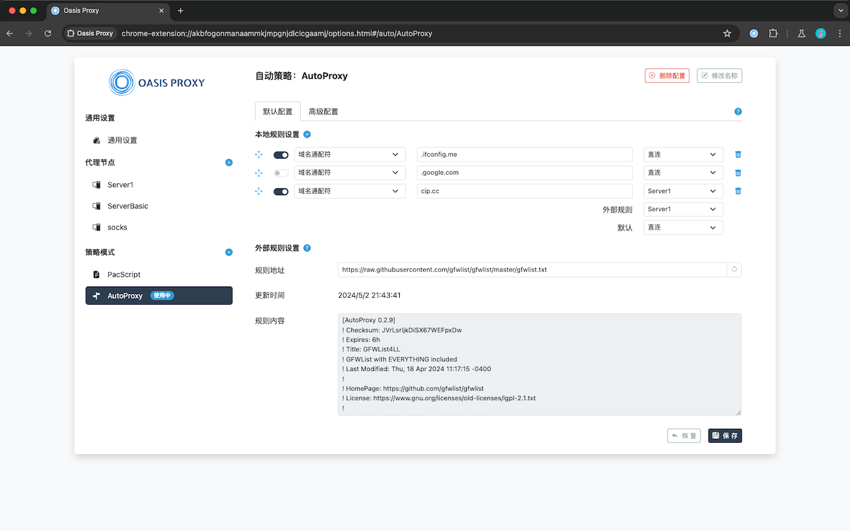The width and height of the screenshot is (850, 531).
Task: Click the 修改名称 rename button
Action: (719, 75)
